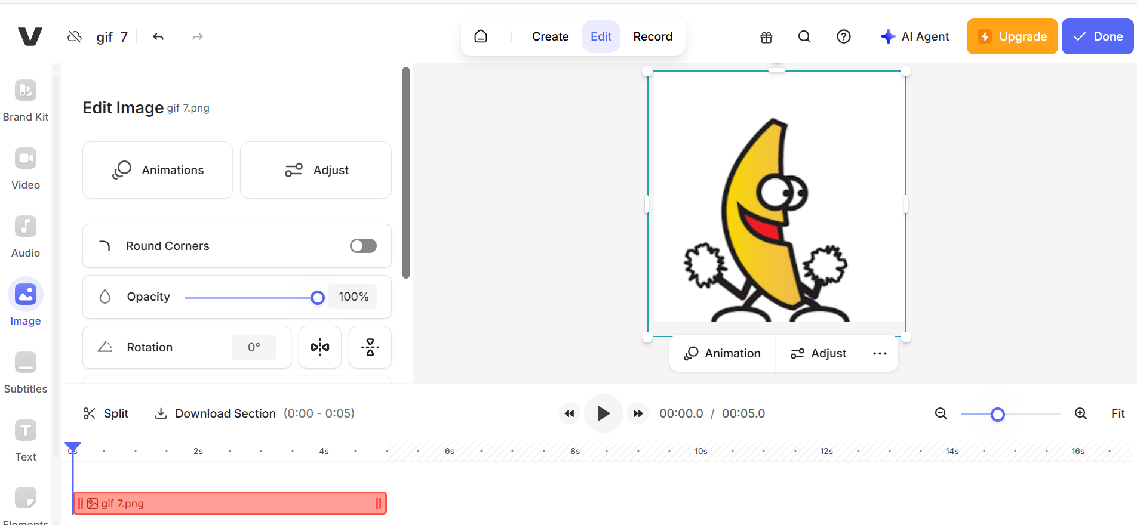The image size is (1137, 525).
Task: Open Audio panel in sidebar
Action: 26,237
